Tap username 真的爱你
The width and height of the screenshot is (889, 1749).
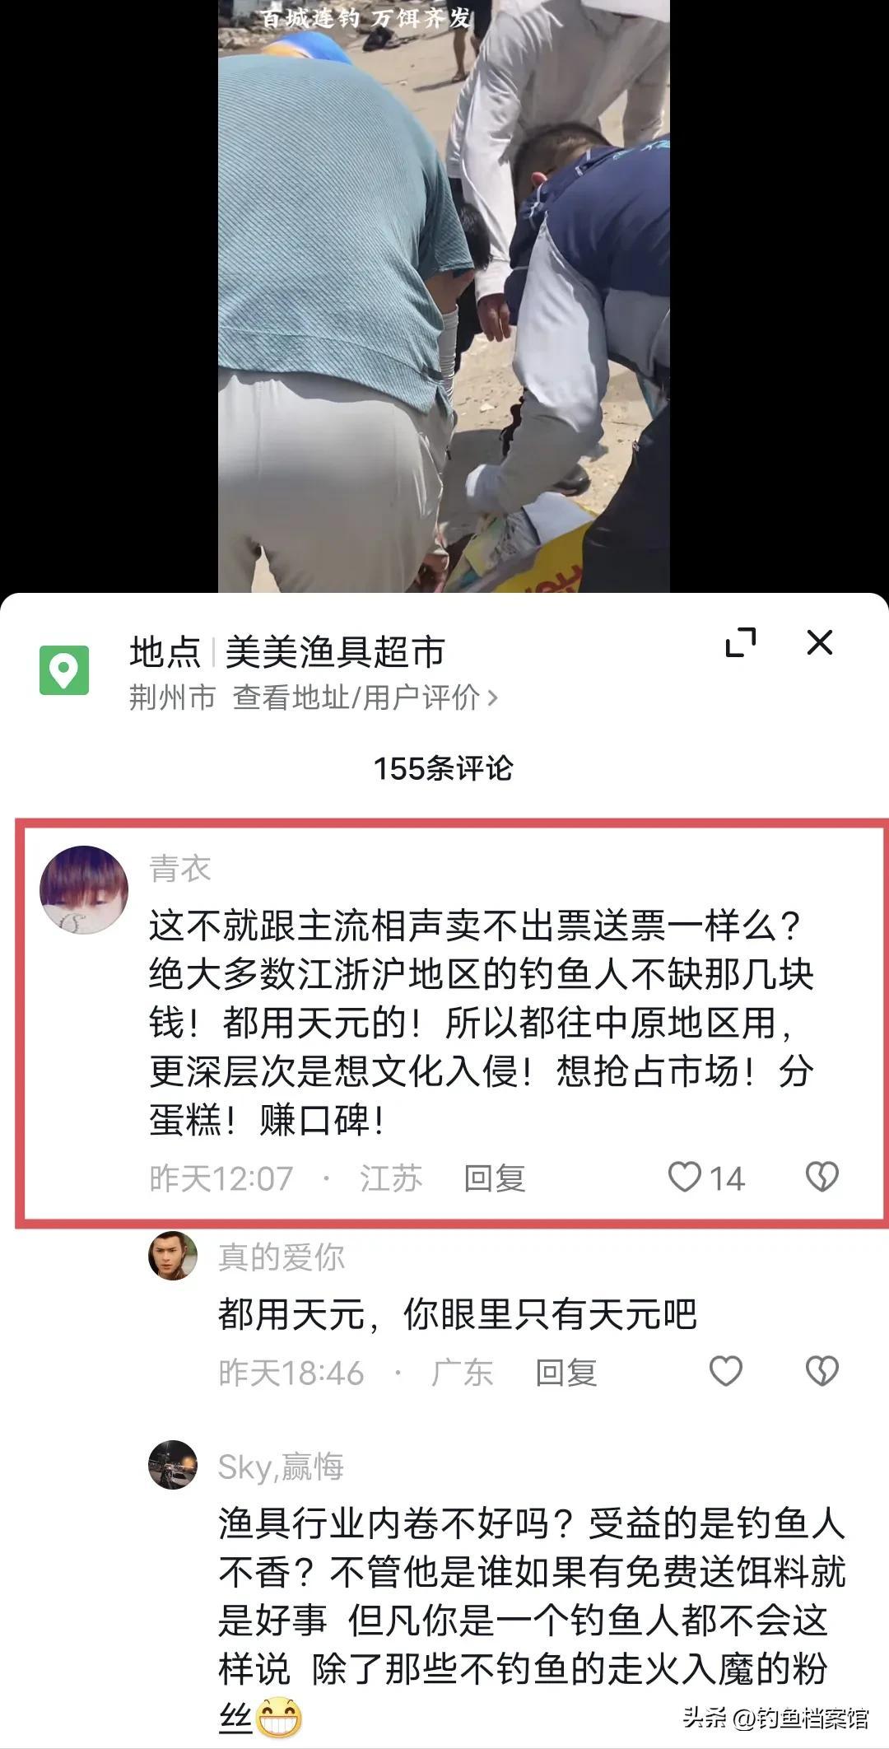pos(282,1257)
